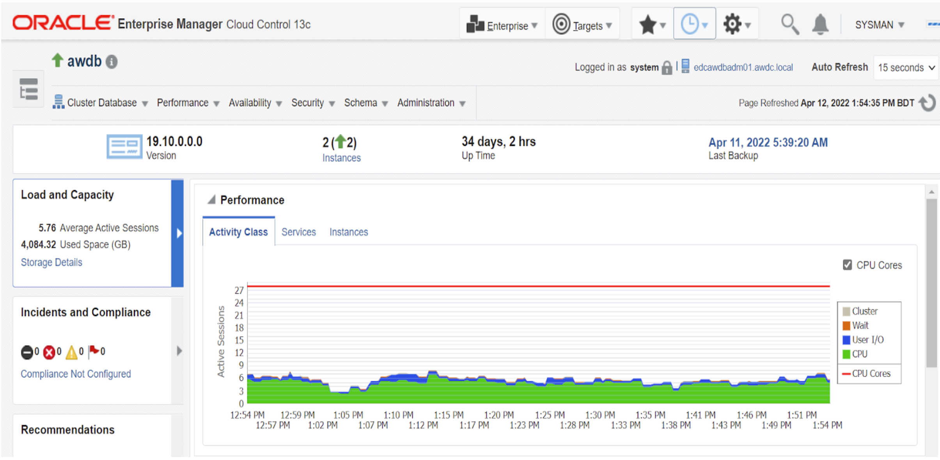Click scrollbar up arrow in Performance panel
The width and height of the screenshot is (940, 460).
coord(931,192)
